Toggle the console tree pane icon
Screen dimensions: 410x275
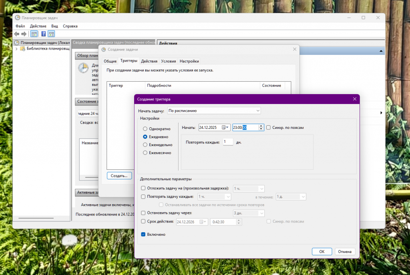click(34, 34)
